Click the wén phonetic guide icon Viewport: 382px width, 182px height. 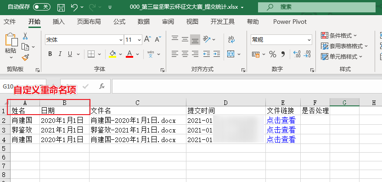tap(151, 54)
